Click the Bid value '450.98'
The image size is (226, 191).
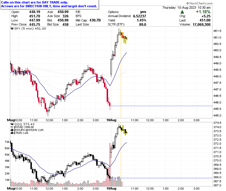pyautogui.click(x=63, y=20)
